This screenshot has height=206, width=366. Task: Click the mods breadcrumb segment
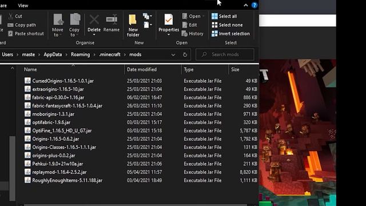tap(136, 54)
